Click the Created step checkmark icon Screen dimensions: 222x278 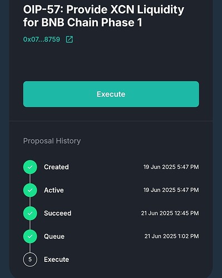point(30,167)
